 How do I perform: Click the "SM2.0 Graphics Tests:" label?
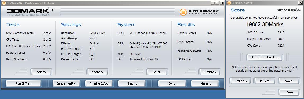(x=20, y=33)
